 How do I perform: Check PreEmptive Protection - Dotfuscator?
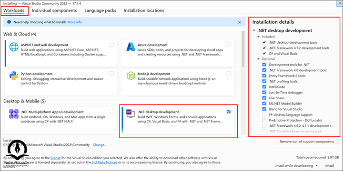pyautogui.click(x=264, y=120)
